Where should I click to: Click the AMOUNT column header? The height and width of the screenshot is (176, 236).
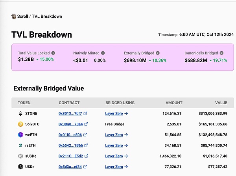tap(174, 103)
